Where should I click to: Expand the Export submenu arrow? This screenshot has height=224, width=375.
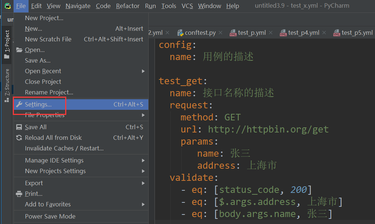[143, 183]
